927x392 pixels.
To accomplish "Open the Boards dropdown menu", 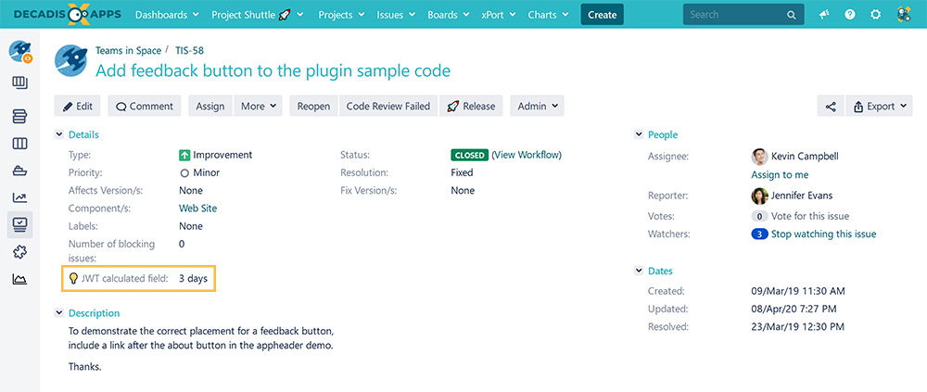I will (x=448, y=15).
